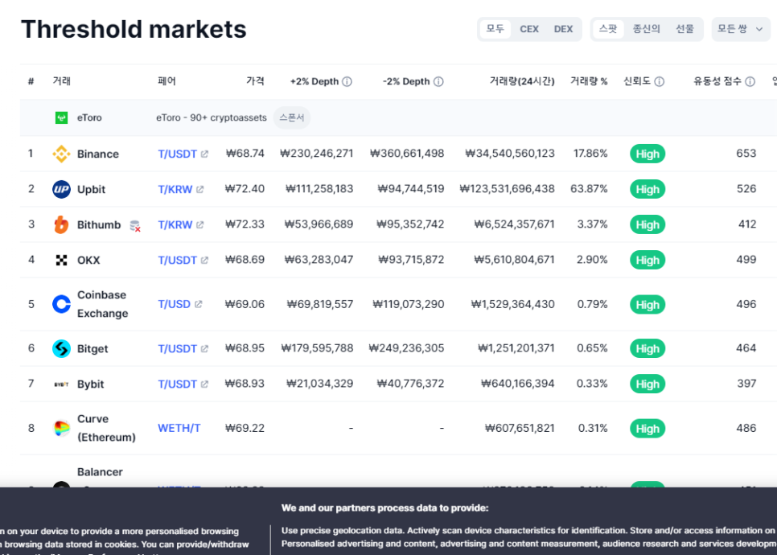Click Binance liquidity score 653
Screen dimensions: 777x555
click(746, 154)
